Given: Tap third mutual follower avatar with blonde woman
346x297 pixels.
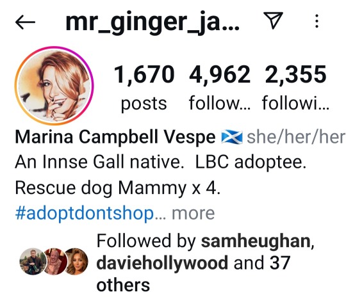Looking at the screenshot, I should pyautogui.click(x=75, y=262).
